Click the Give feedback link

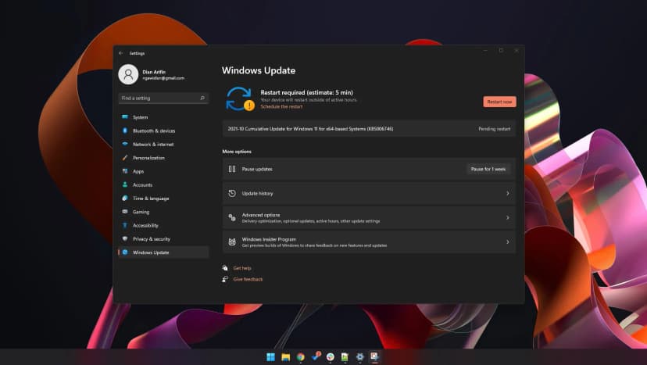pos(248,279)
